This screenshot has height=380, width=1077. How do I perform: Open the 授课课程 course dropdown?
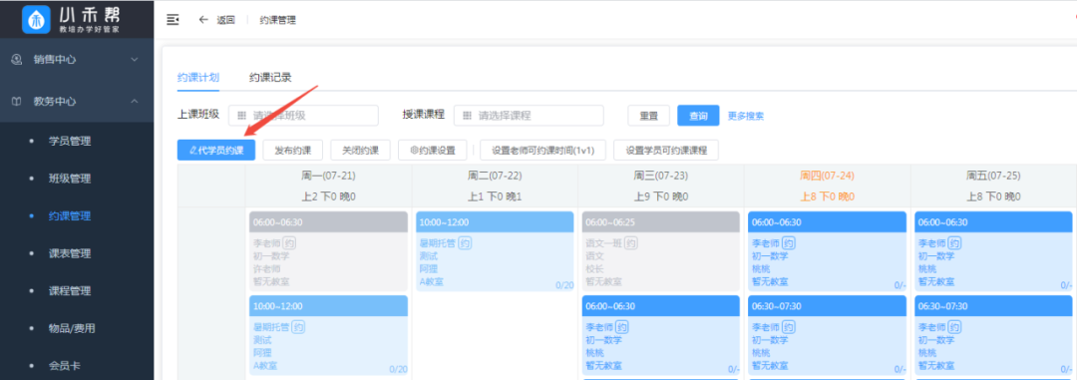pyautogui.click(x=529, y=116)
